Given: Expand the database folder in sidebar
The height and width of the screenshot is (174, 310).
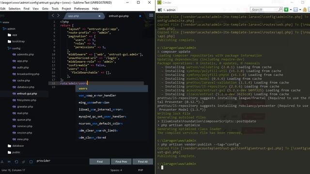Looking at the screenshot, I should click(x=16, y=146).
